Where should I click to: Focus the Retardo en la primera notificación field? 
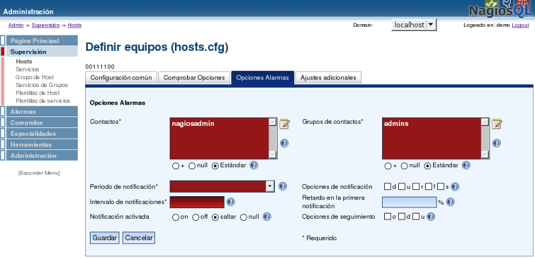(410, 202)
